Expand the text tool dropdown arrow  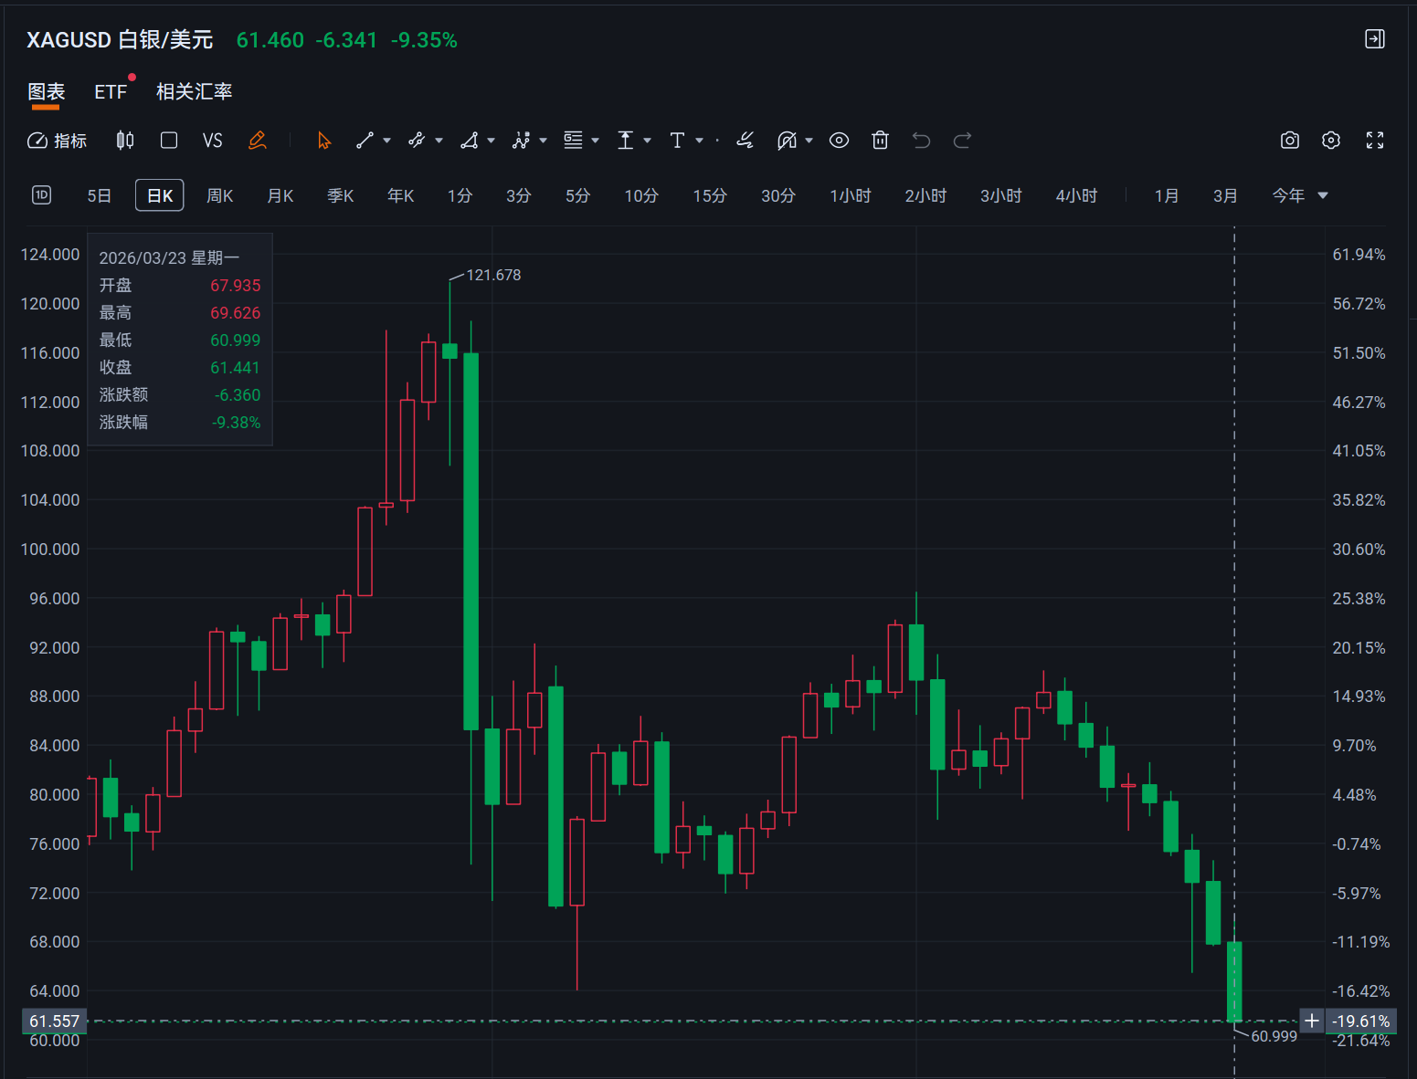(700, 141)
